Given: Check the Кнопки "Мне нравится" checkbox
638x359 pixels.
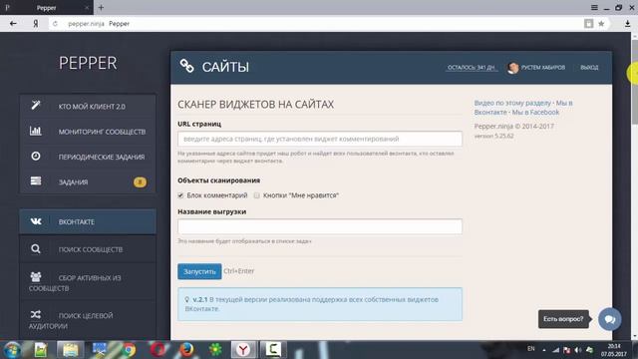Looking at the screenshot, I should pos(257,195).
